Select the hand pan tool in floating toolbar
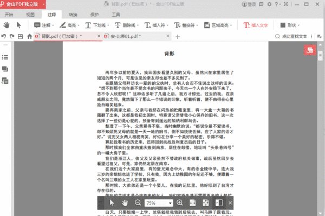This screenshot has height=216, width=325. click(124, 202)
